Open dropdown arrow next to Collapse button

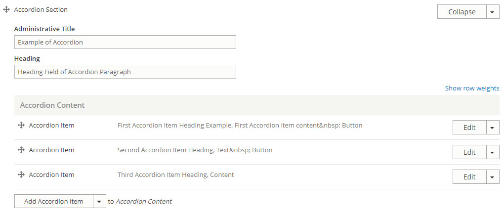point(493,12)
